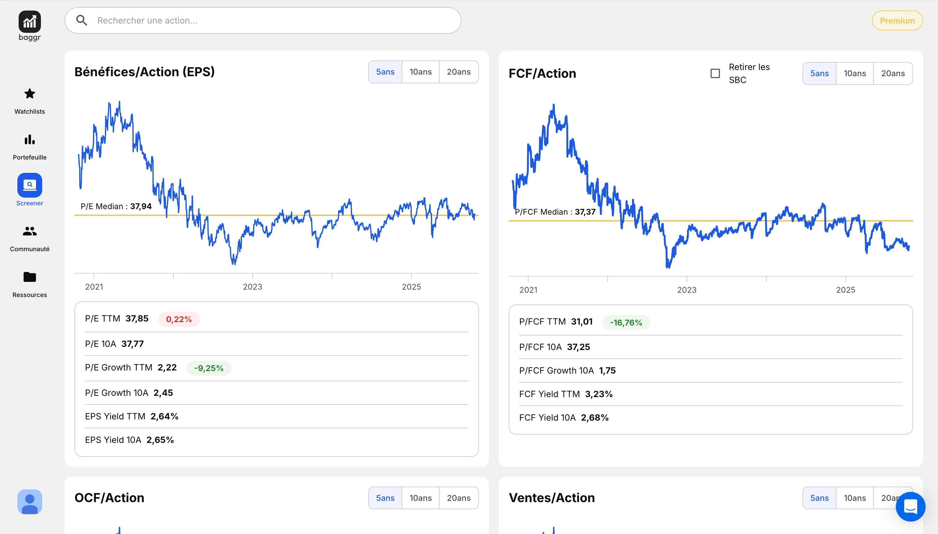Select 5ans on FCF/Action chart
The image size is (938, 534).
point(820,73)
